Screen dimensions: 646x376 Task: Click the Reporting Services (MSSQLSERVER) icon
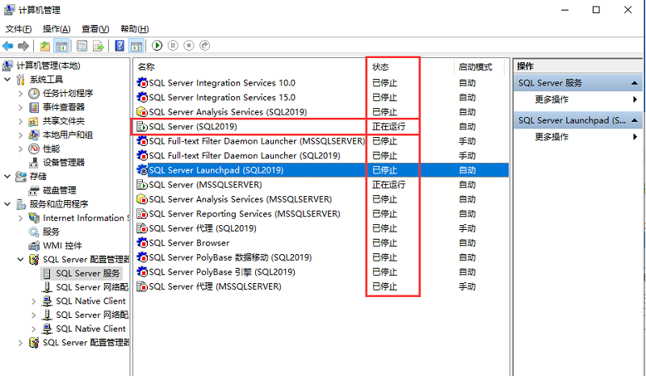point(142,214)
